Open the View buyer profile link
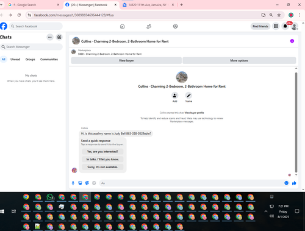Screen dimensions: 305x231 tap(194, 113)
